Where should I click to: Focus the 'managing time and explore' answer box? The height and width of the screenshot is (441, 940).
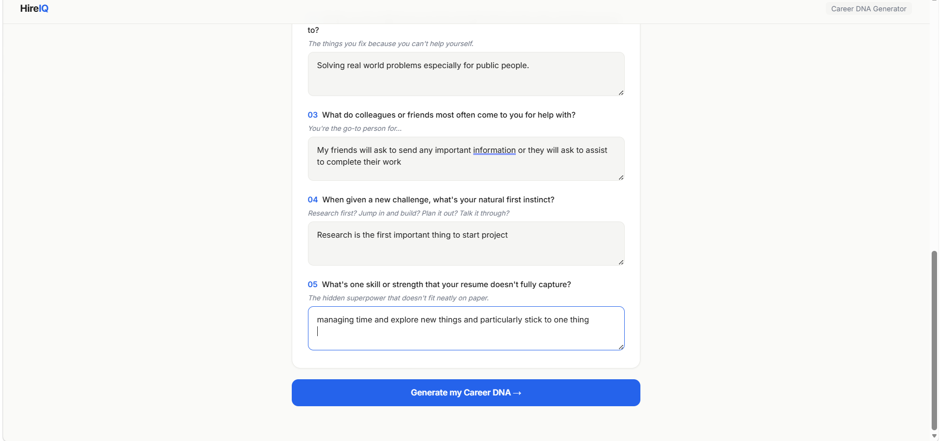click(466, 328)
